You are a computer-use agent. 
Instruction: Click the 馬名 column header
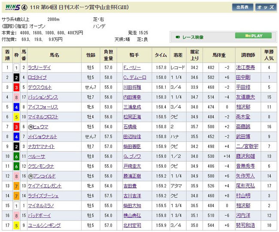coord(54,55)
